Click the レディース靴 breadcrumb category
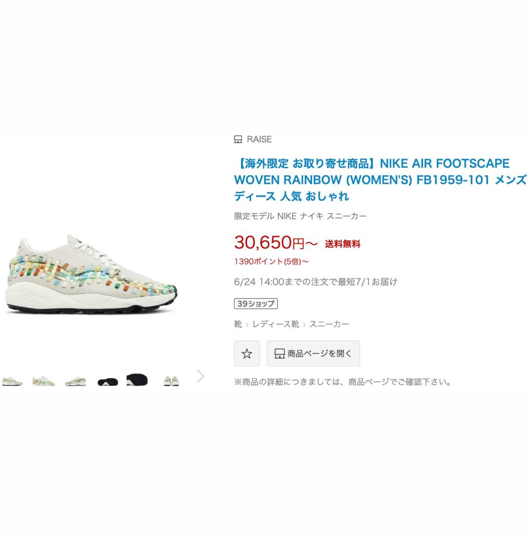 click(275, 324)
